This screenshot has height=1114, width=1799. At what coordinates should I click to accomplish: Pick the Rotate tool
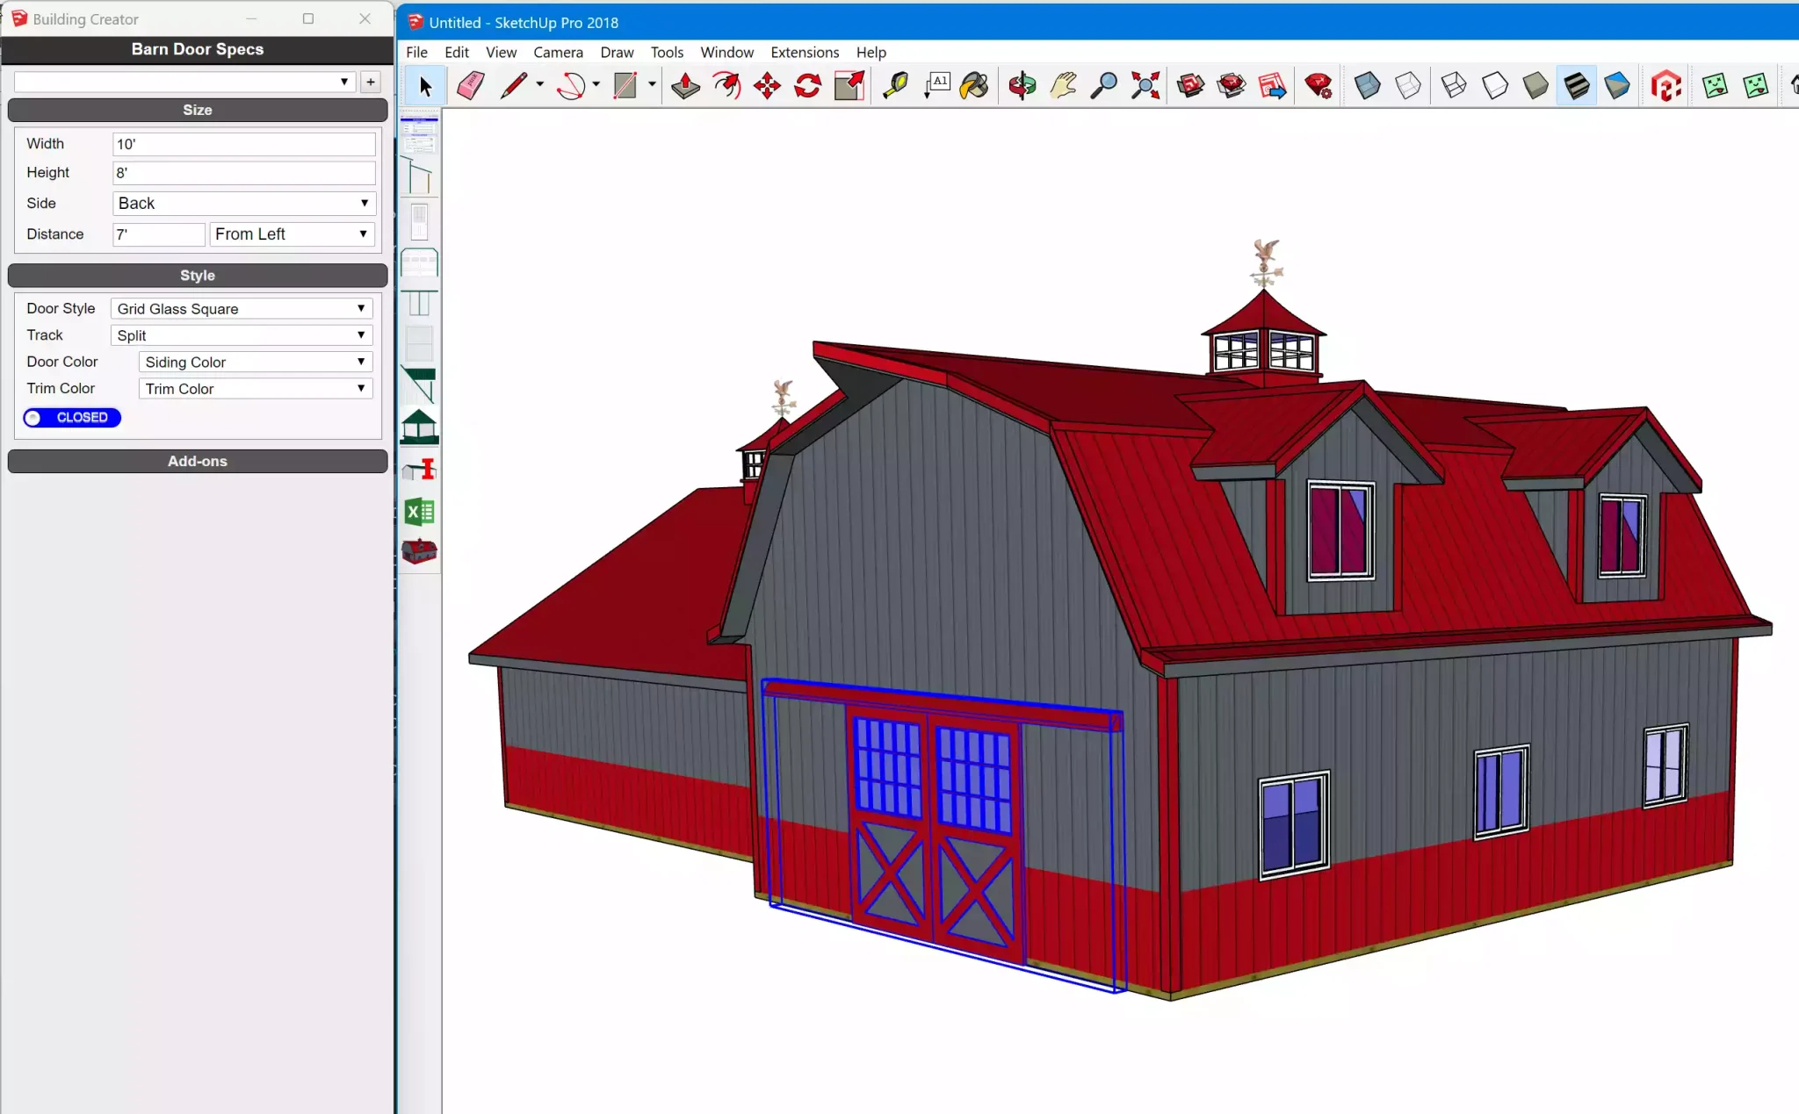click(808, 85)
